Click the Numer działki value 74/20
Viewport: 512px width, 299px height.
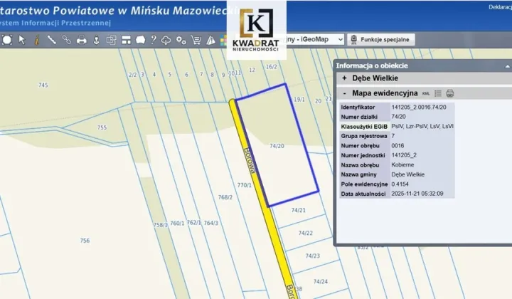tap(398, 117)
